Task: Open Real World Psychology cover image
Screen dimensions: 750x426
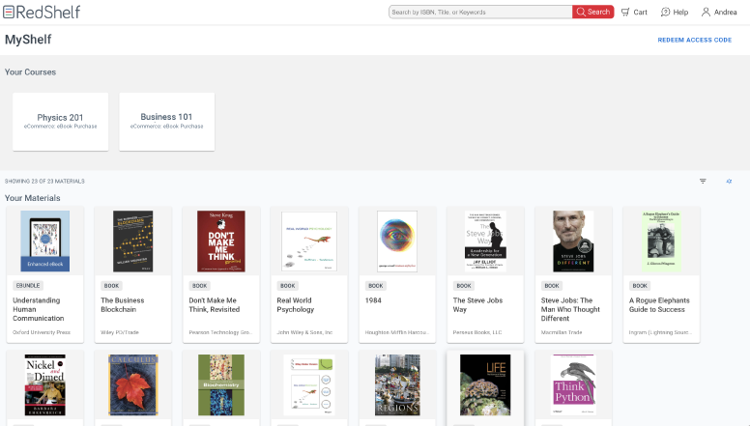Action: [309, 241]
